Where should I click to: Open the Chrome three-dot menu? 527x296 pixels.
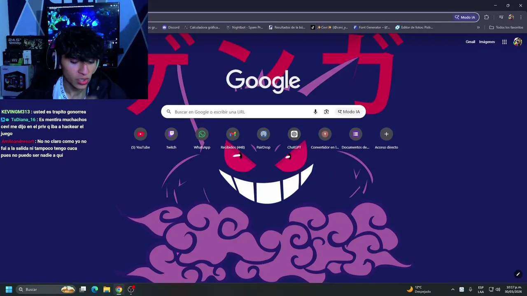(521, 17)
